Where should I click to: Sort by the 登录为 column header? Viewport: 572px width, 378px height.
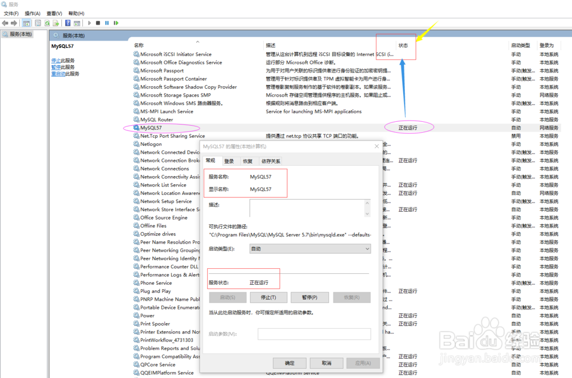click(x=546, y=45)
